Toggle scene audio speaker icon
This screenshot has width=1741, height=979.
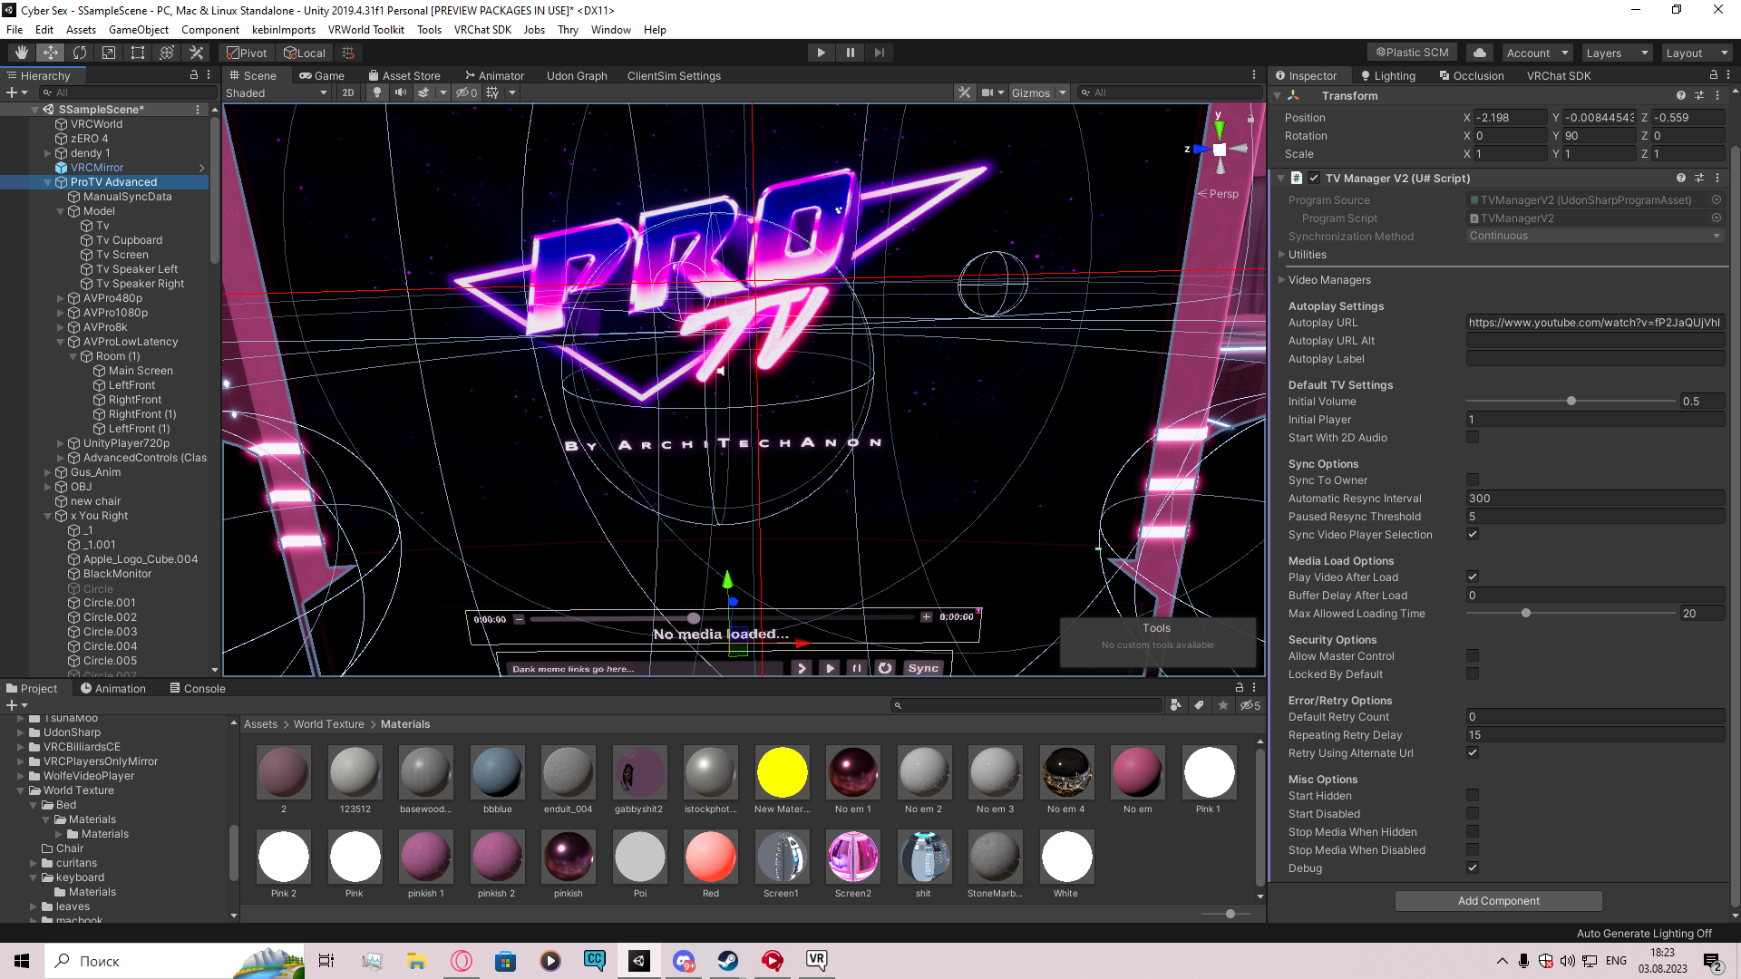(x=400, y=92)
